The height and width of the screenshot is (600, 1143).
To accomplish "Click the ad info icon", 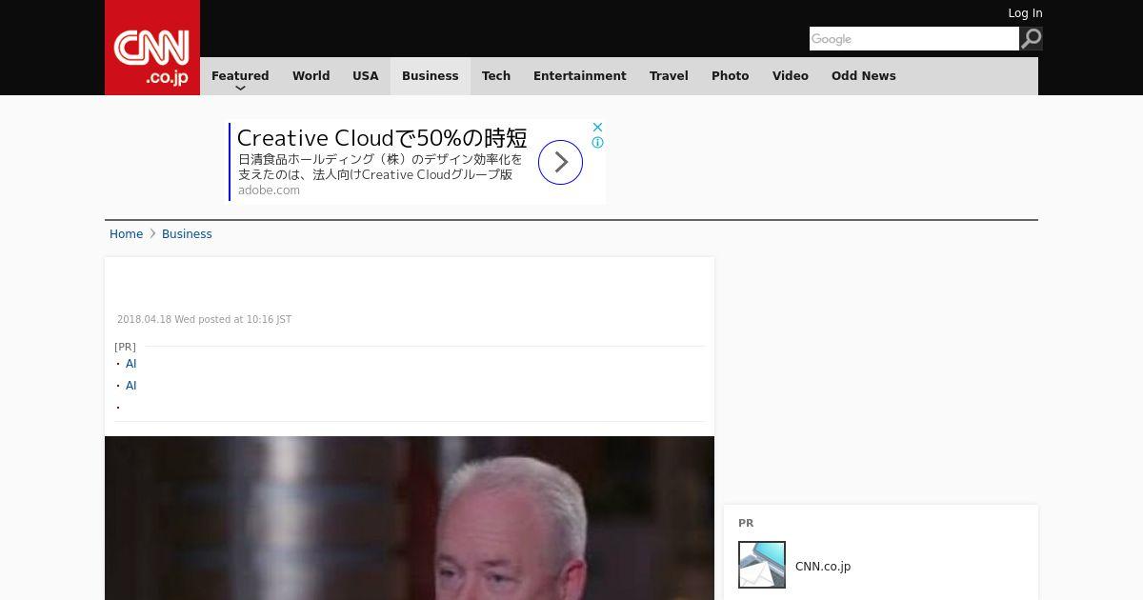I will click(597, 143).
